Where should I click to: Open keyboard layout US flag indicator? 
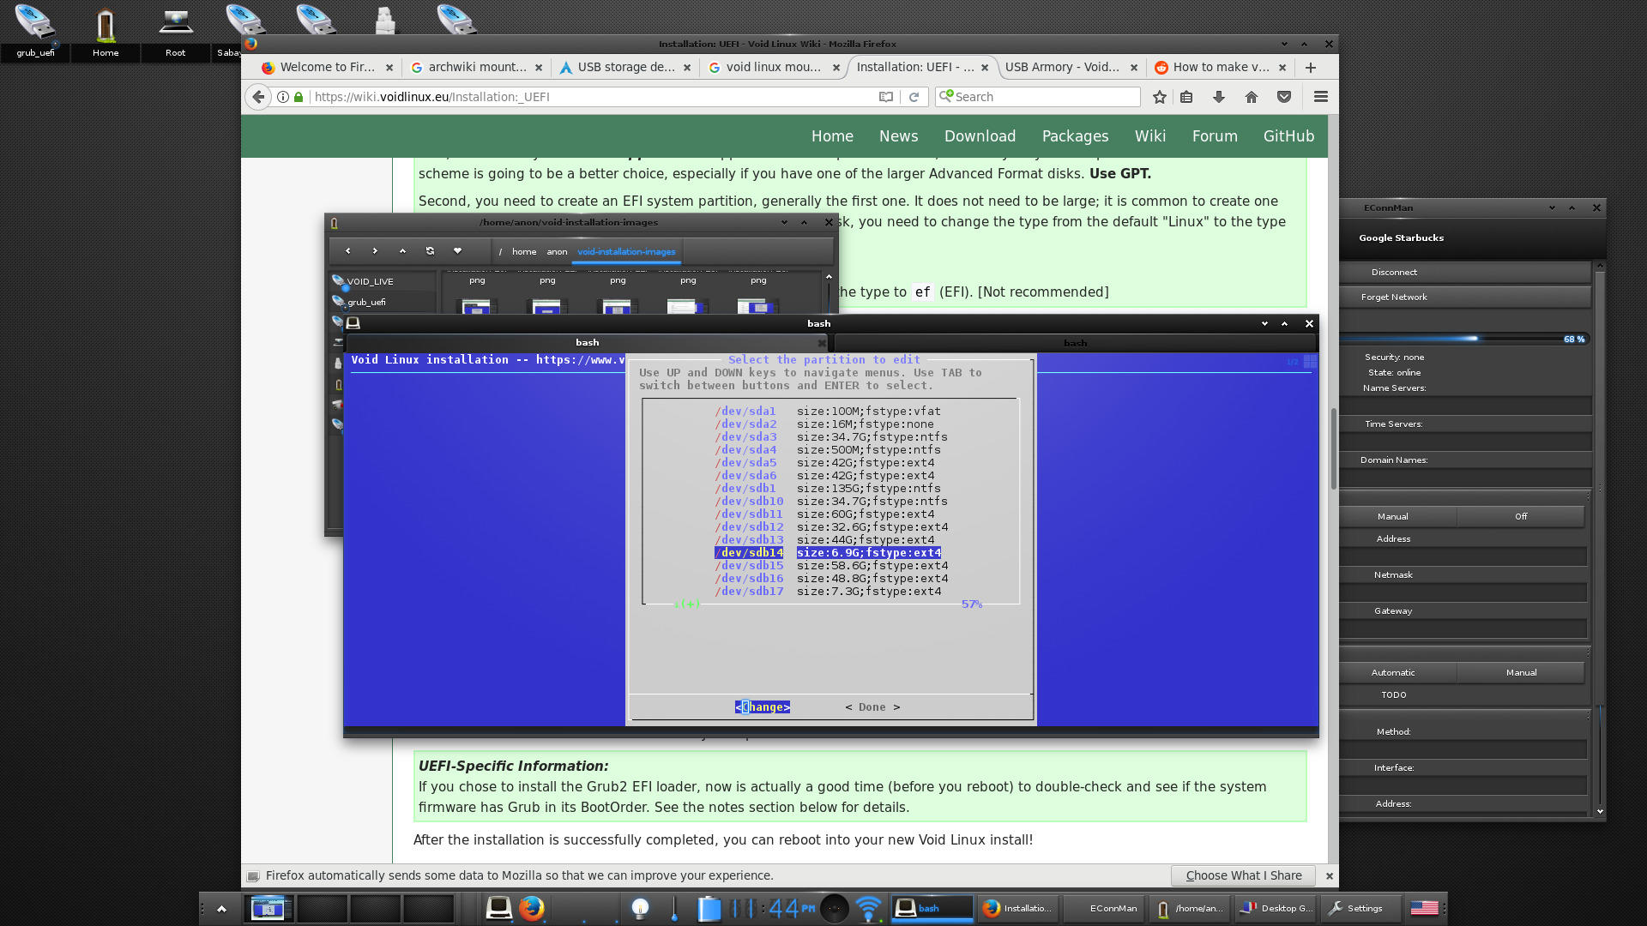click(x=1424, y=908)
